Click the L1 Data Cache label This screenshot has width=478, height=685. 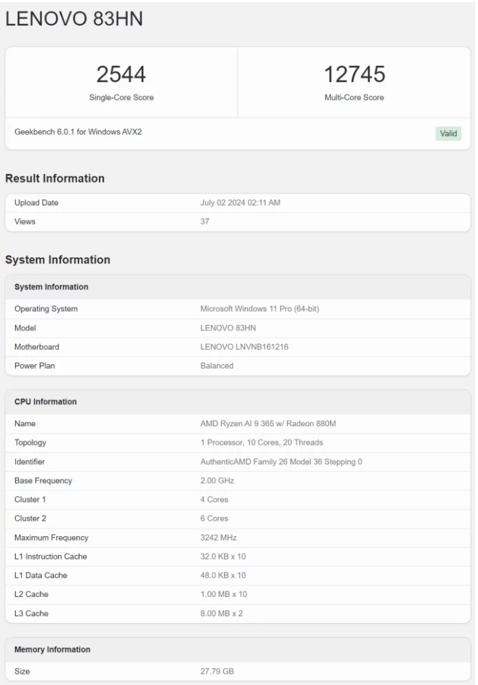pyautogui.click(x=41, y=576)
